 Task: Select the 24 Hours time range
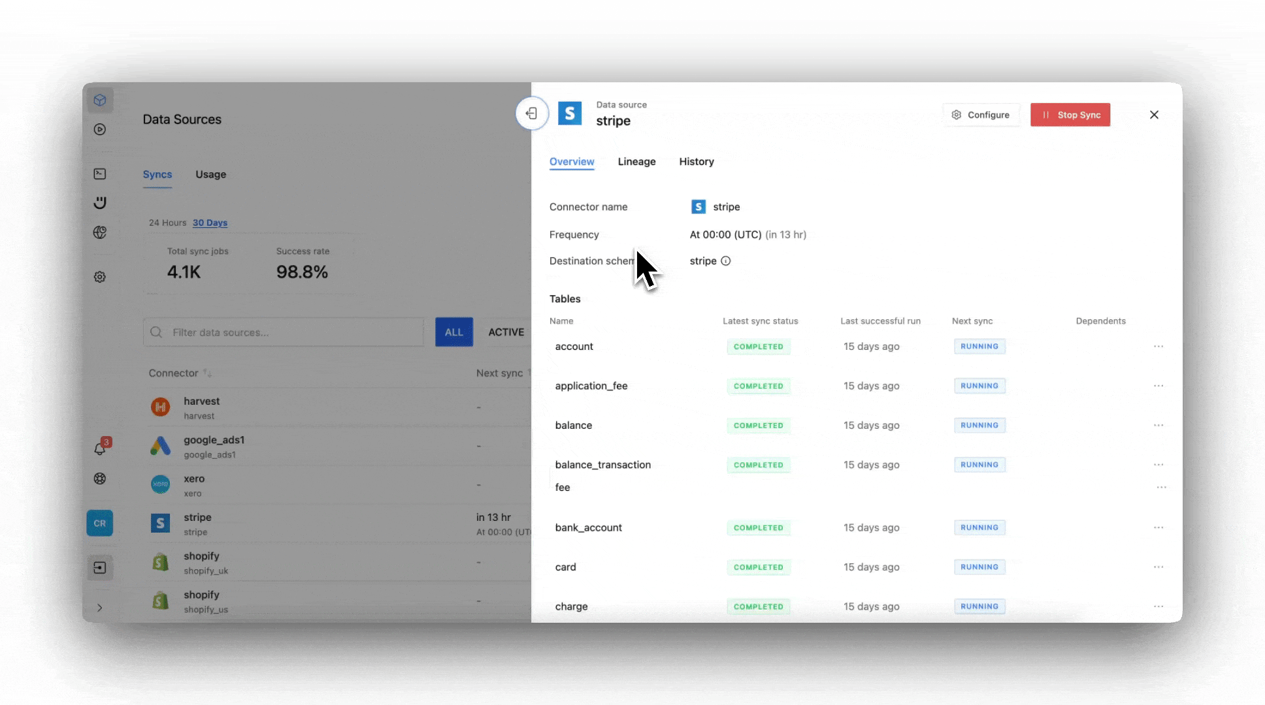[167, 223]
